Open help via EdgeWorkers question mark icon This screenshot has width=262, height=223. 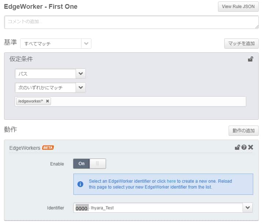244,147
